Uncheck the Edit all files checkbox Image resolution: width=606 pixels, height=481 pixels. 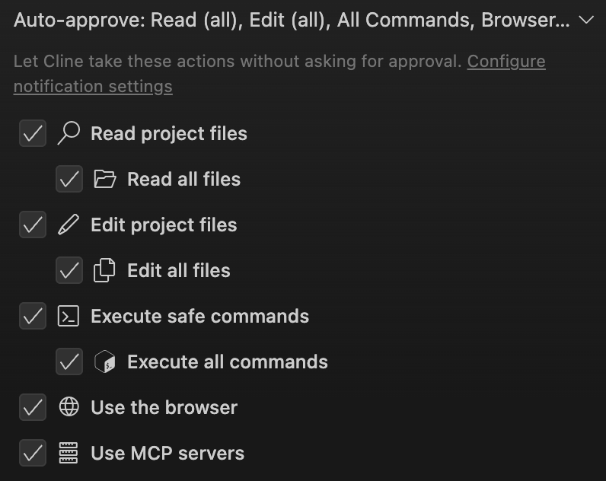(x=69, y=271)
